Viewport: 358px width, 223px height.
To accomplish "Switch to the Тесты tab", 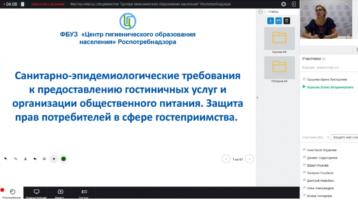I will [84, 193].
